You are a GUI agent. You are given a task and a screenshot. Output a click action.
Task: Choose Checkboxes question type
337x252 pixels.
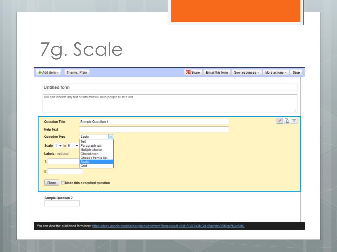(96, 154)
